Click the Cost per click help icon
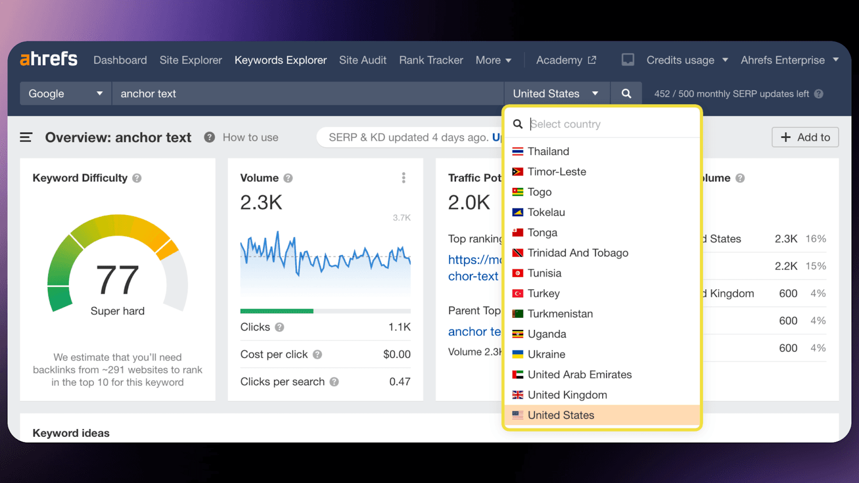Image resolution: width=859 pixels, height=483 pixels. 317,354
